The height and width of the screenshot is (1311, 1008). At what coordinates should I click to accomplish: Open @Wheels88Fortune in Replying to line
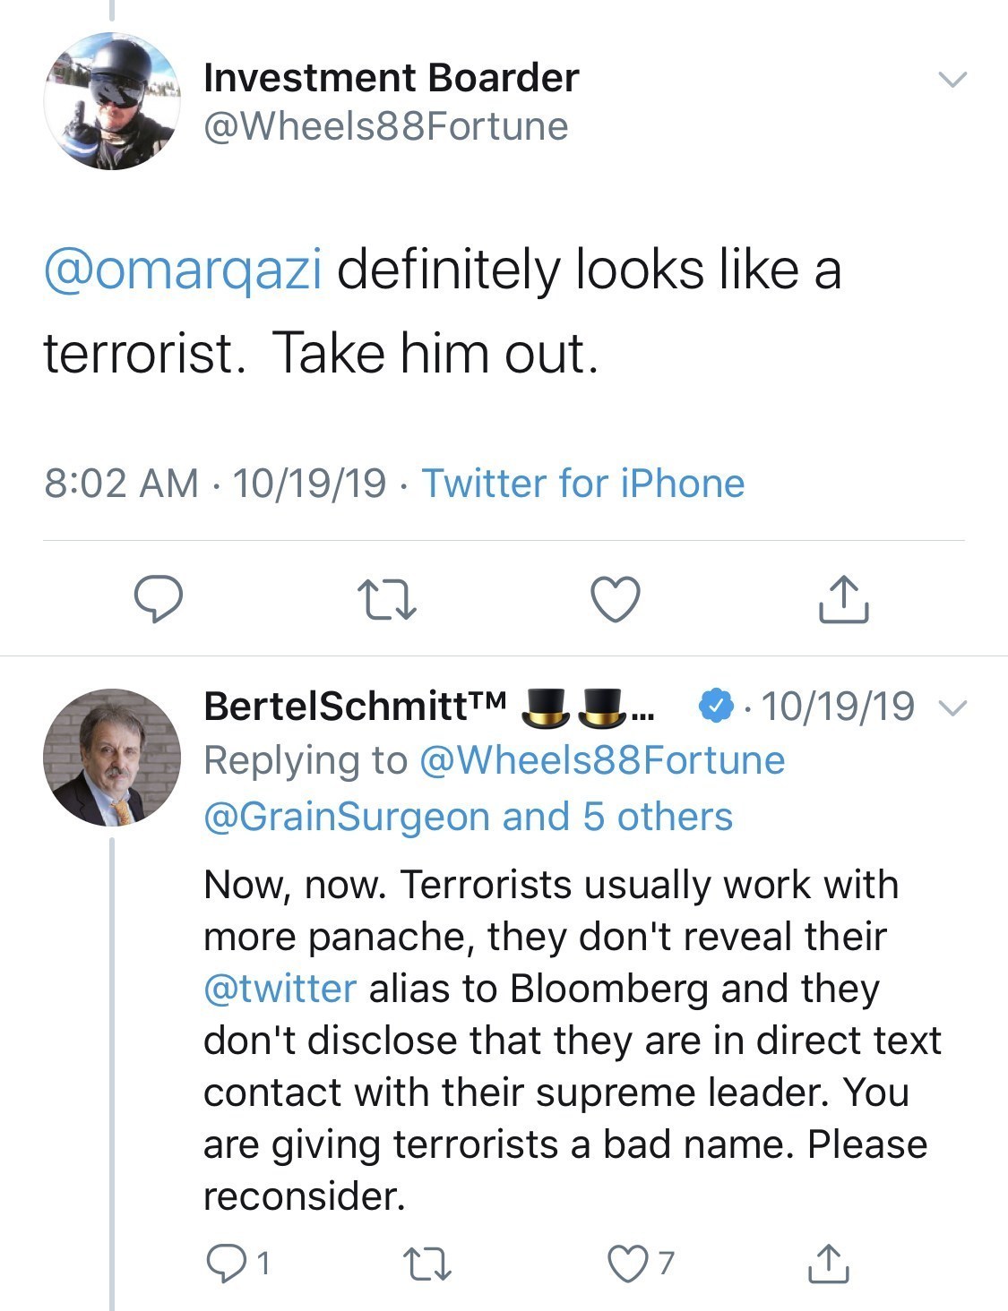pyautogui.click(x=601, y=760)
